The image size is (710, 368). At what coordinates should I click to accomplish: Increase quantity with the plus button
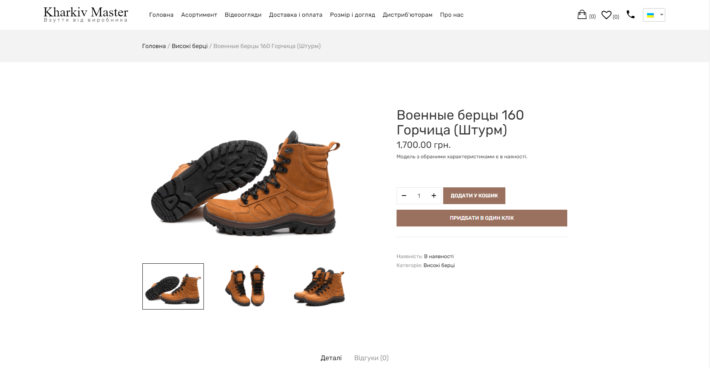click(434, 196)
